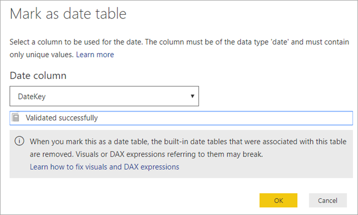Select the DateKey text in the dropdown
Screen dimensions: 358x215
32,96
